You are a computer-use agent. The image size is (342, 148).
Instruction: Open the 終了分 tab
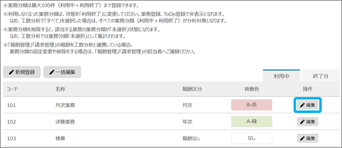pos(320,76)
